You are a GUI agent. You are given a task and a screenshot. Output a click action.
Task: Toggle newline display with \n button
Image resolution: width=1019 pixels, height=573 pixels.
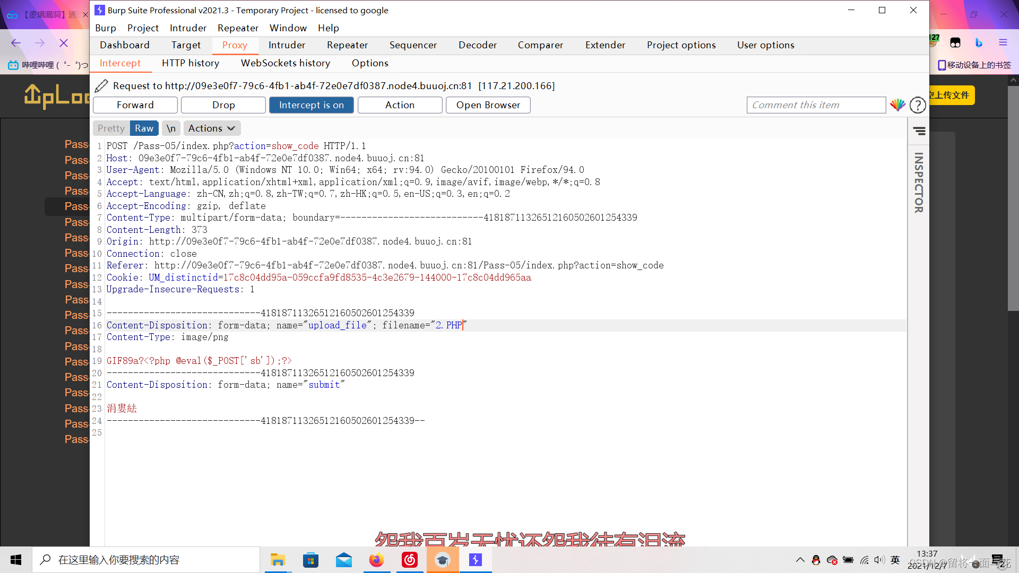click(171, 128)
